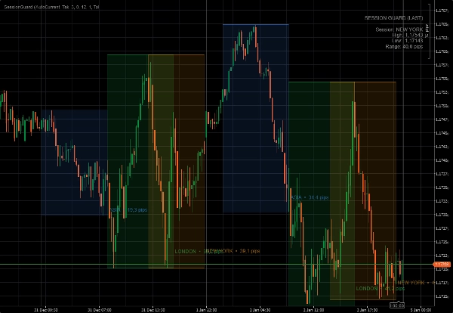Select the LONDON 46.2 pips label
The height and width of the screenshot is (313, 453).
(379, 288)
